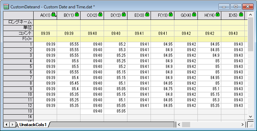Click cell 09:42 in row 7
This screenshot has width=257, height=131.
click(x=186, y=78)
